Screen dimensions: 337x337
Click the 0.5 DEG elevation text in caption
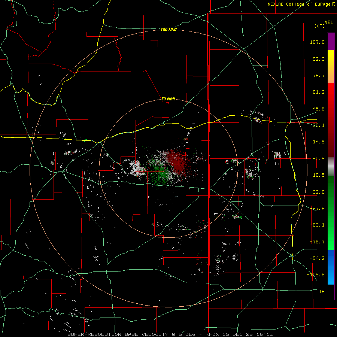pos(185,334)
